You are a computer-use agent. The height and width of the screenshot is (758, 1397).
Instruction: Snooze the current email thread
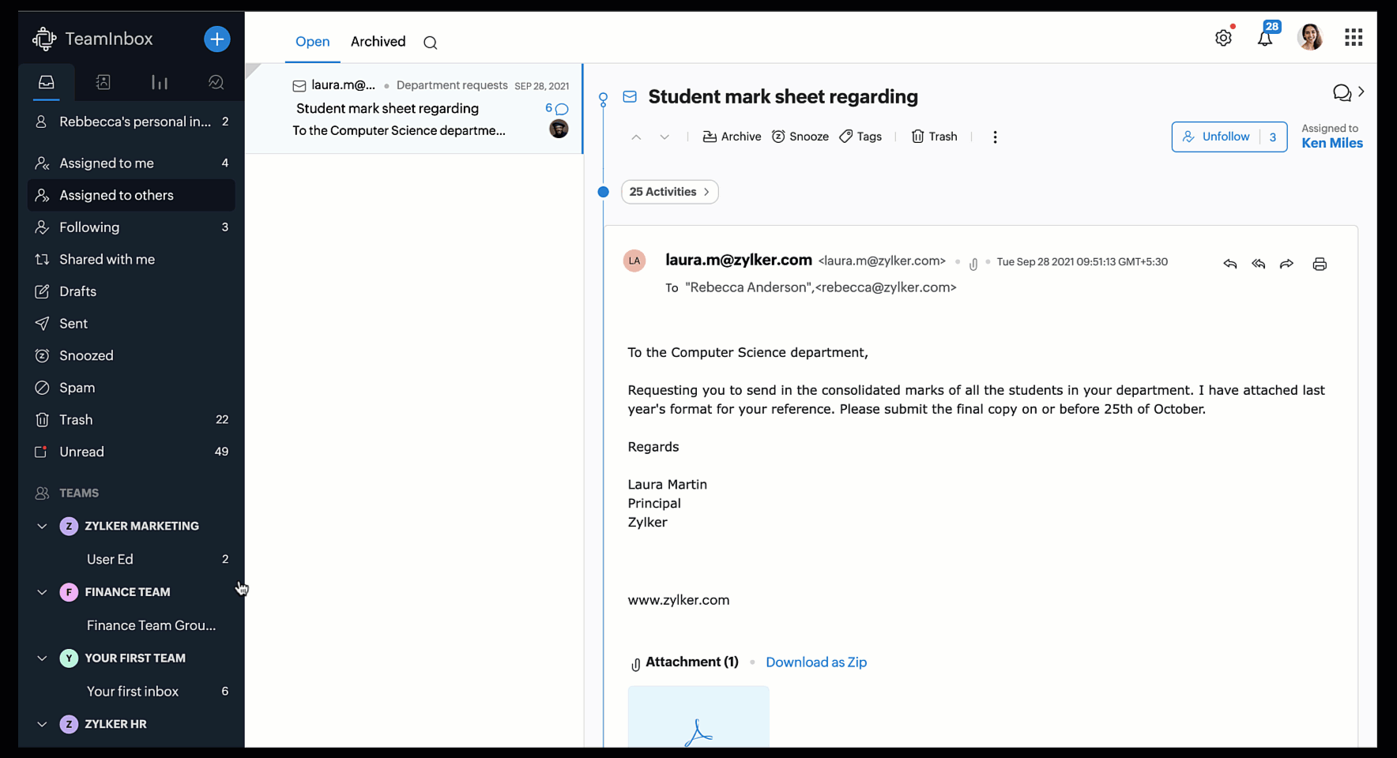[800, 137]
